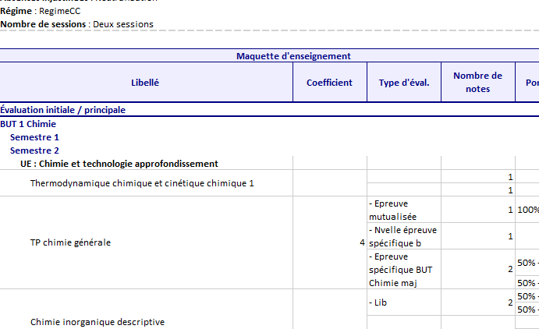Select the TP chimie générale cell
539x329 pixels.
pos(70,242)
